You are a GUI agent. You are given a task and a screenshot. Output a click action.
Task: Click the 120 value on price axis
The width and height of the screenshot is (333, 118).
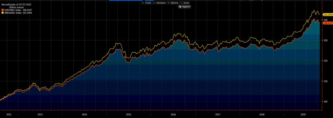click(325, 61)
